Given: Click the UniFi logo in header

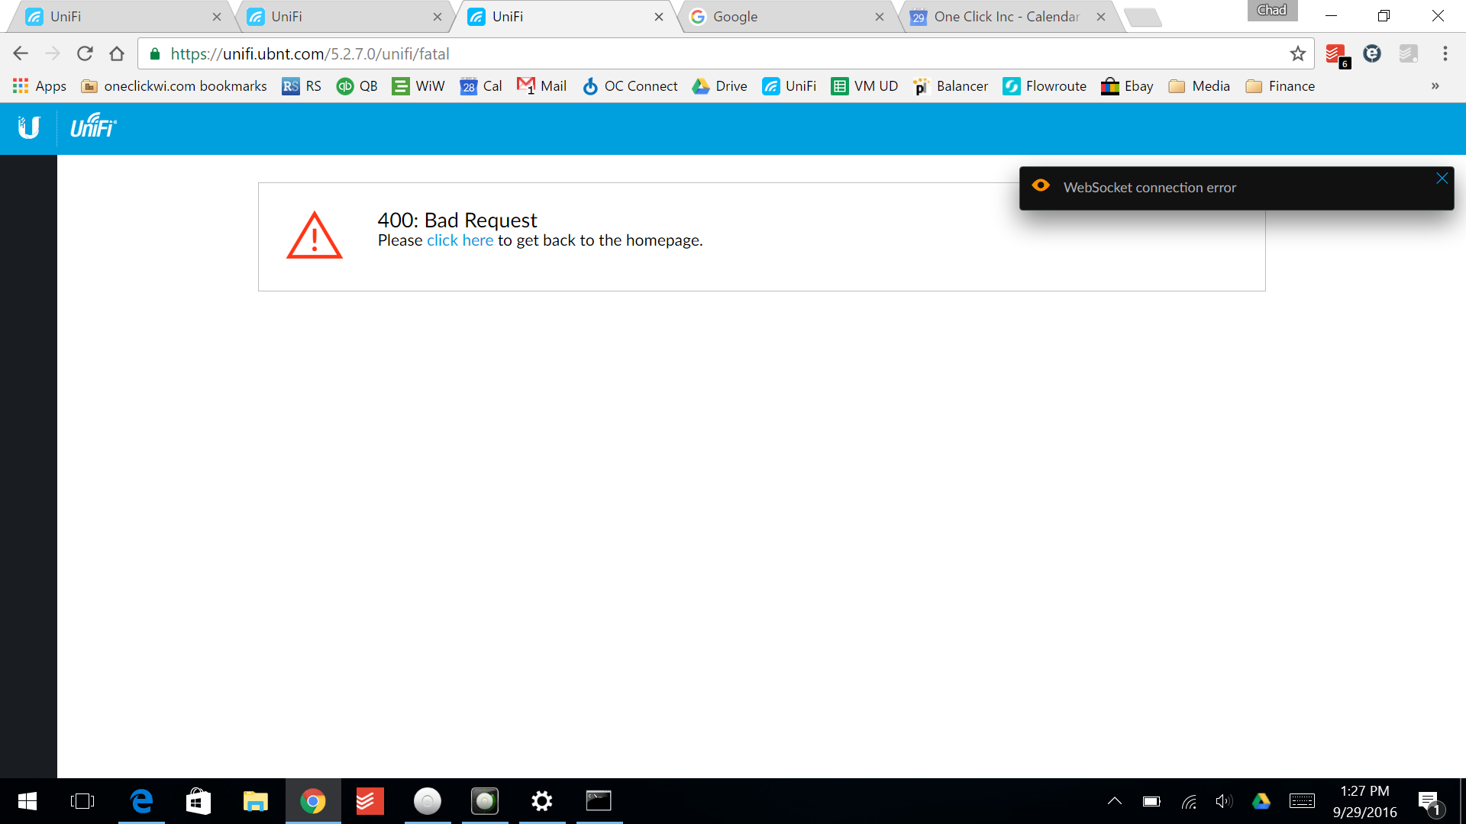Looking at the screenshot, I should (93, 127).
